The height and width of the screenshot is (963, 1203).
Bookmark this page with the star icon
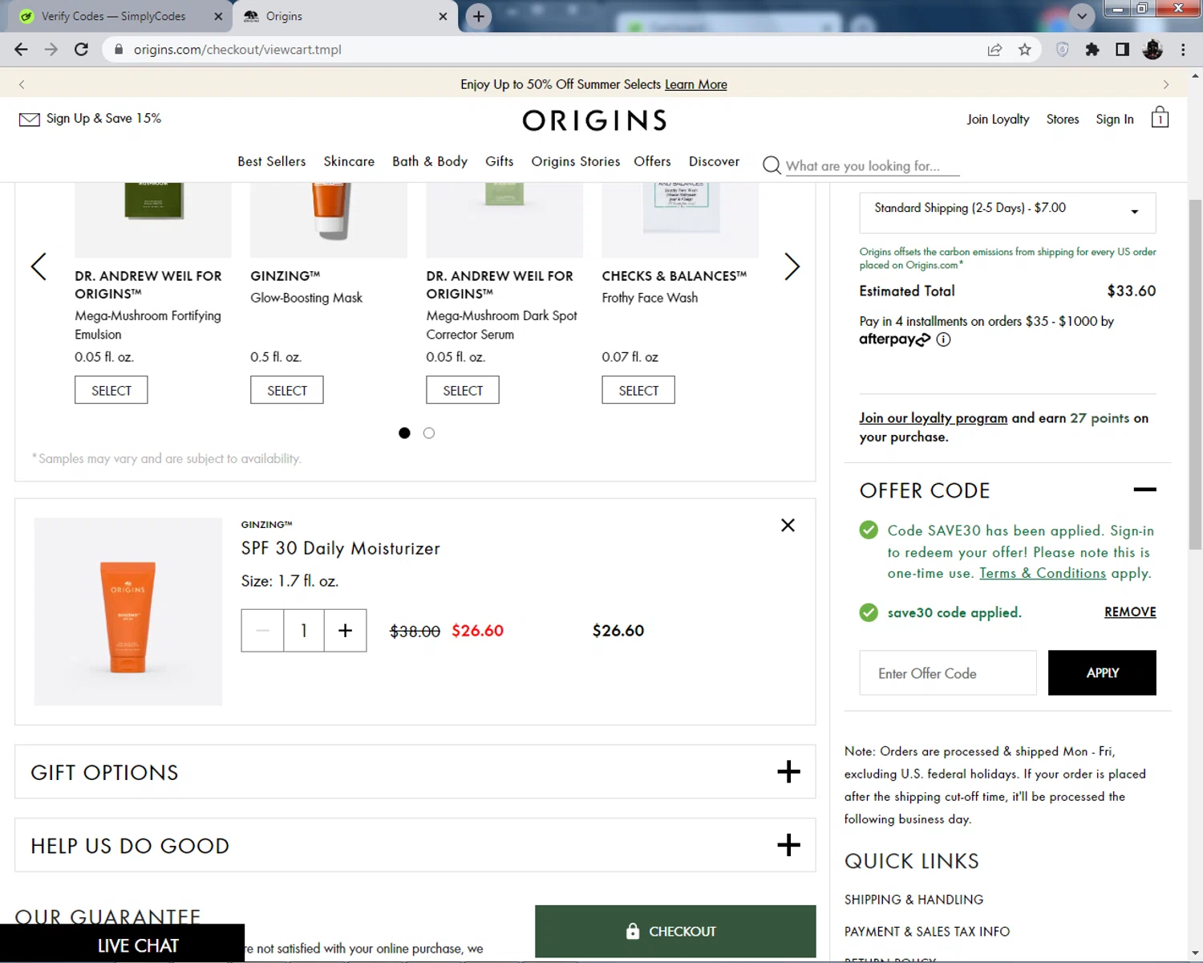(1025, 50)
